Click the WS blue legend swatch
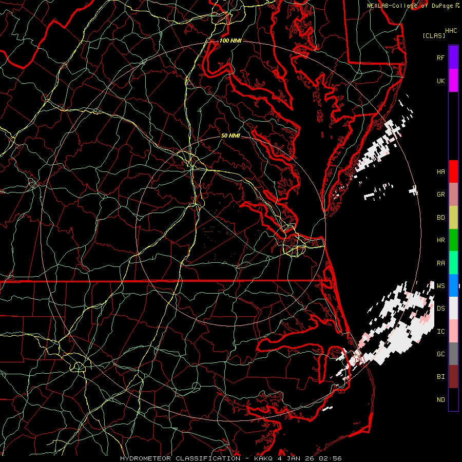Image resolution: width=462 pixels, height=462 pixels. [453, 285]
